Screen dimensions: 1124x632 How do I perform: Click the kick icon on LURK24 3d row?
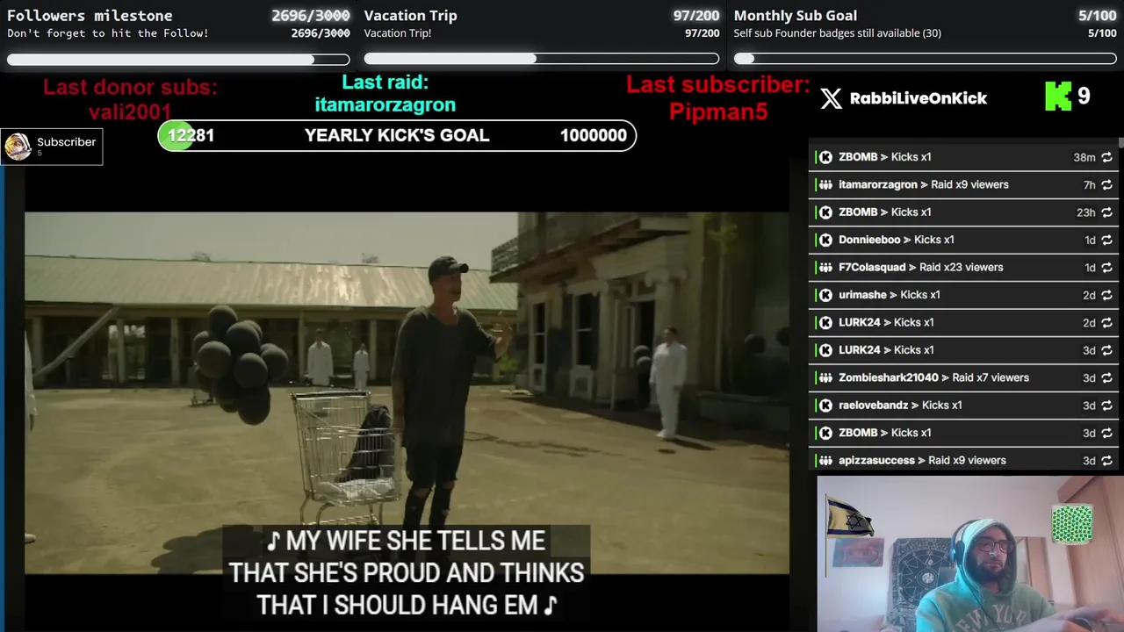[825, 350]
